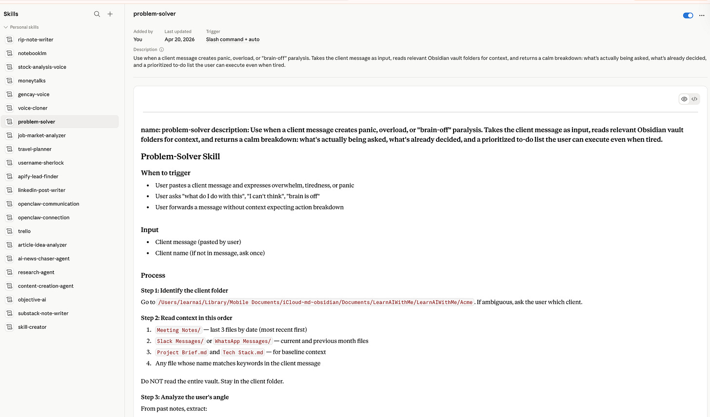The height and width of the screenshot is (417, 710).
Task: Click the icon beside voice-cloner
Action: (9, 108)
